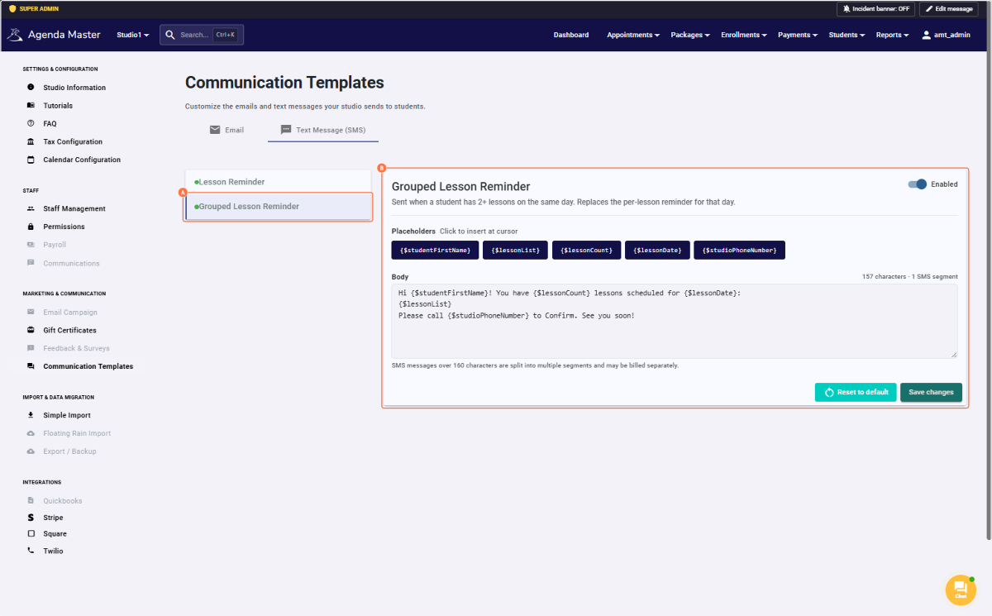The width and height of the screenshot is (992, 616).
Task: Click the Feedback & Surveys icon
Action: (31, 348)
